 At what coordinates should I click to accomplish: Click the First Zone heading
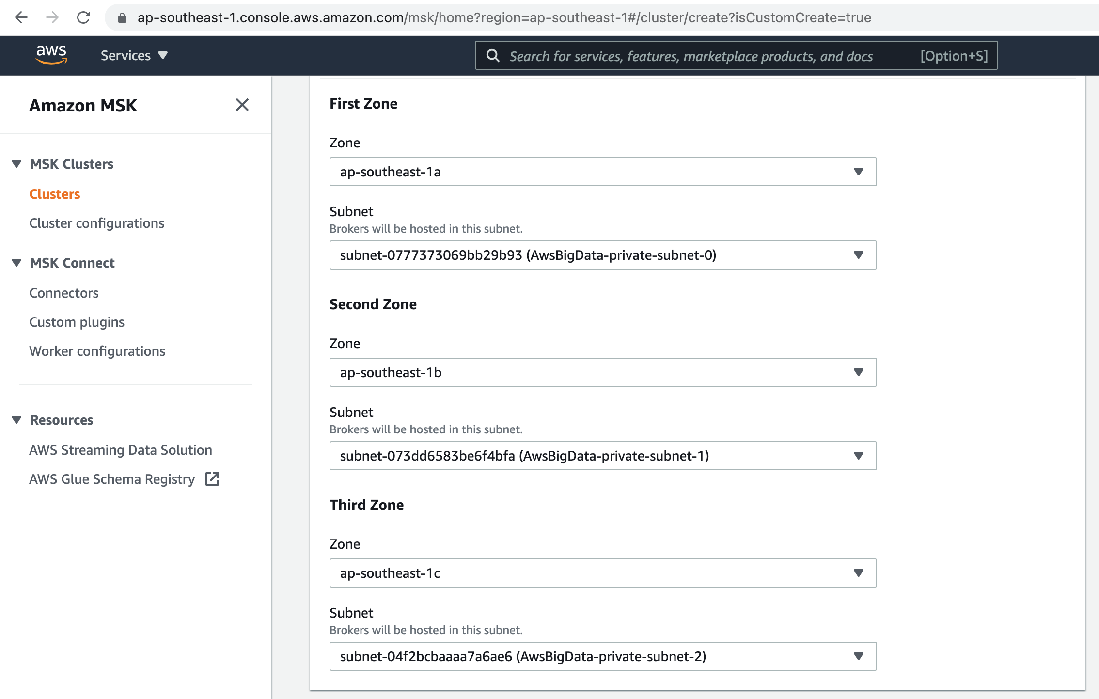click(x=363, y=103)
